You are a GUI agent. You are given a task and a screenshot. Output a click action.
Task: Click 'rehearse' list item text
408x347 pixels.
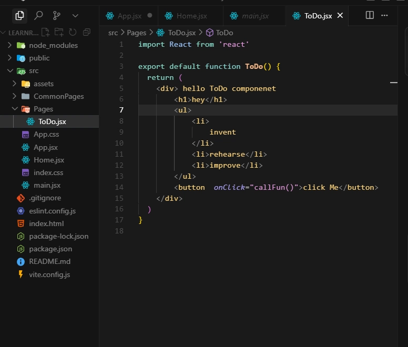227,154
